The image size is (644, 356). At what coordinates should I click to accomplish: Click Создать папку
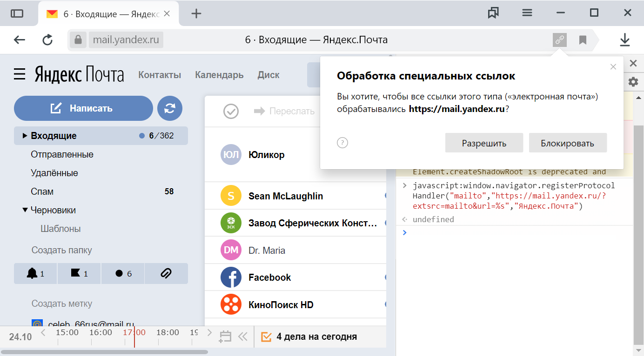tap(62, 250)
